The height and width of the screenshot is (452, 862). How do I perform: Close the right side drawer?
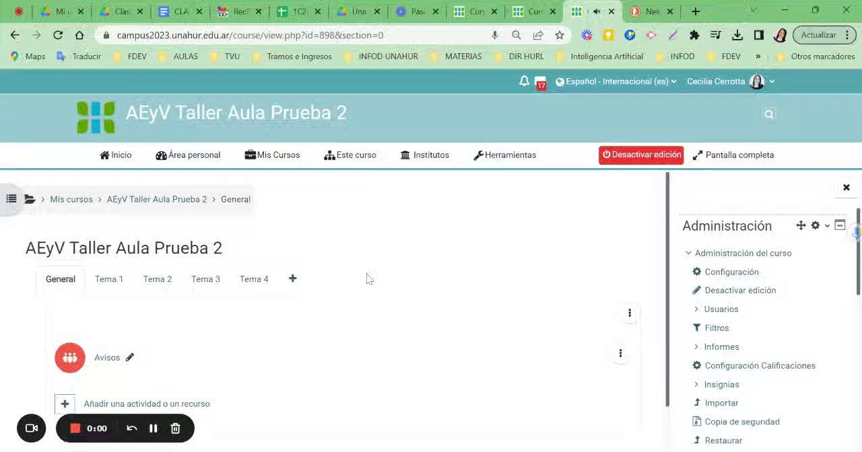tap(847, 188)
